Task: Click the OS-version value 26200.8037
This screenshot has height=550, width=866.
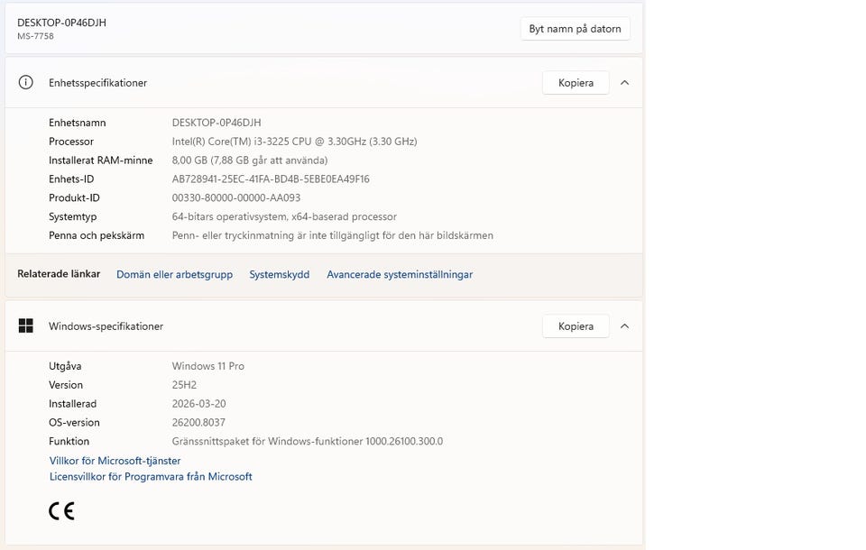Action: [198, 423]
